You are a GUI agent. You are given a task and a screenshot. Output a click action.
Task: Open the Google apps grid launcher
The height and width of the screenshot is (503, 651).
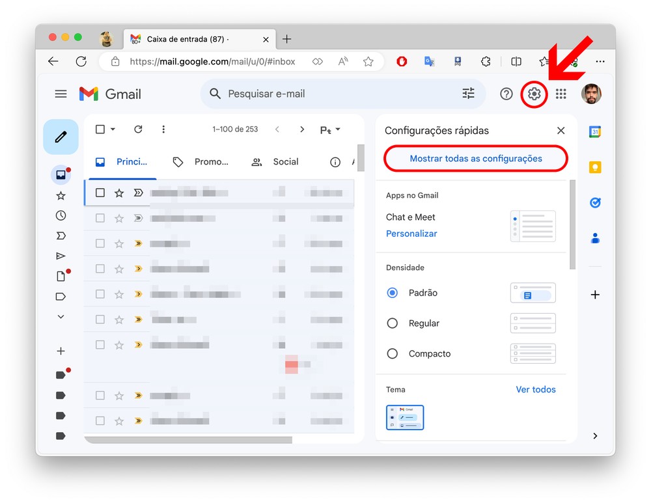(x=561, y=94)
